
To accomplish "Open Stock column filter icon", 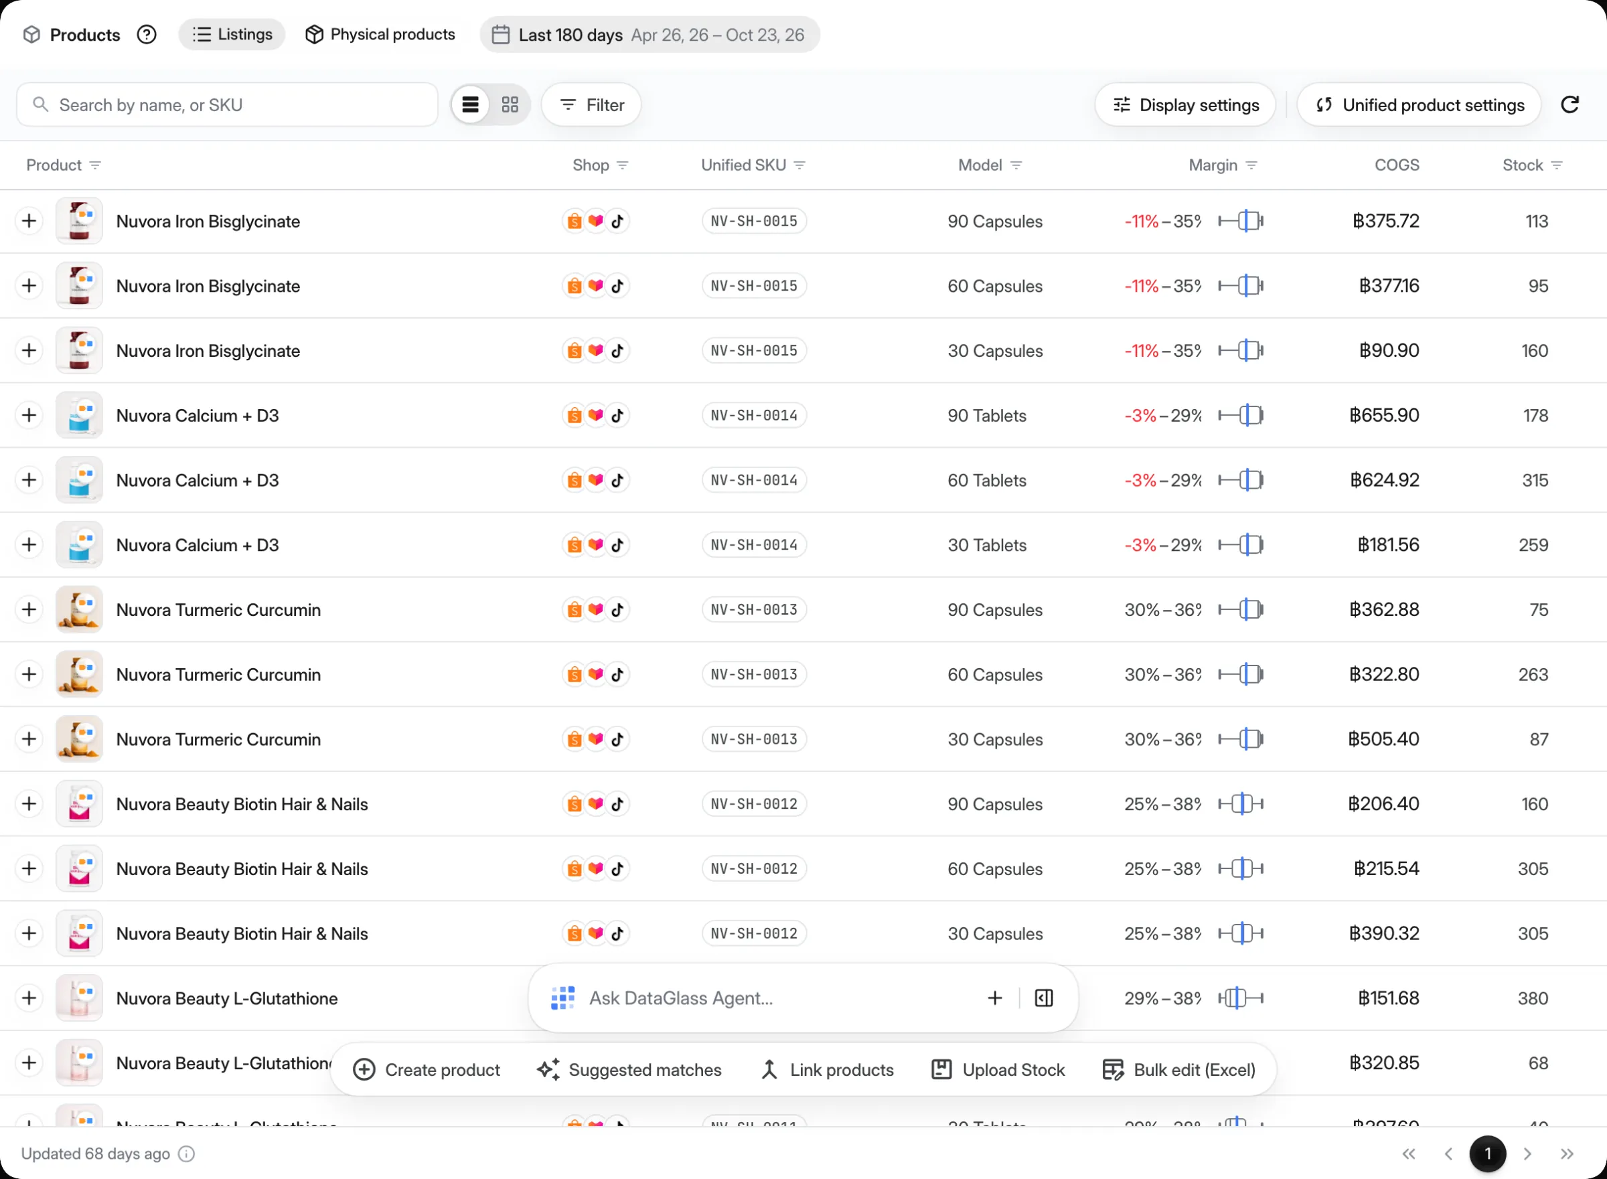I will [1557, 165].
